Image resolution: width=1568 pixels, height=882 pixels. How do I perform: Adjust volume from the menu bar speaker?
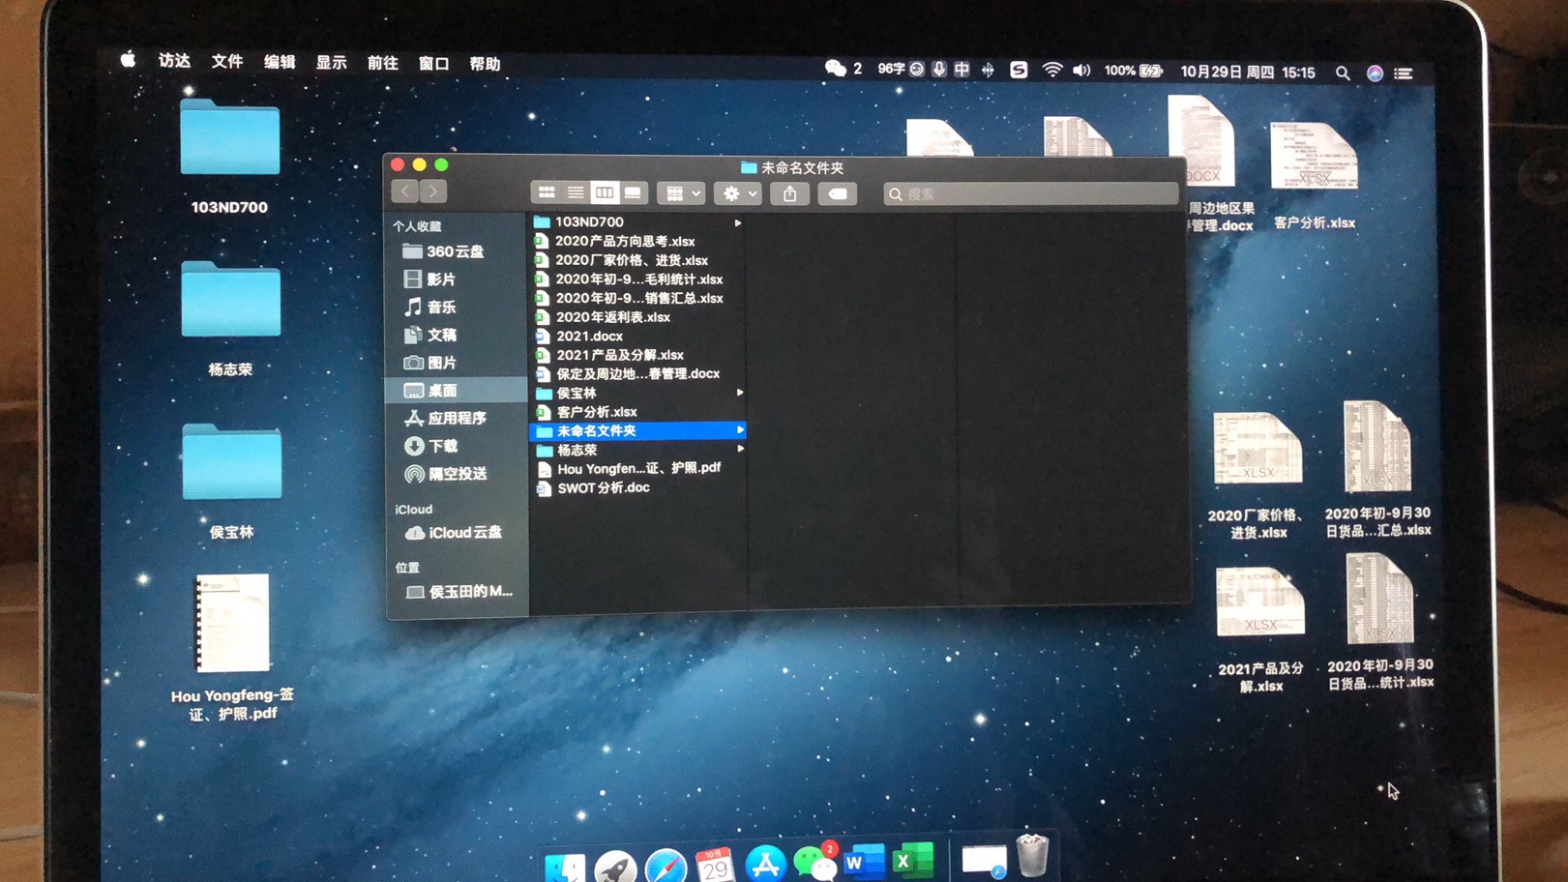coord(1081,71)
